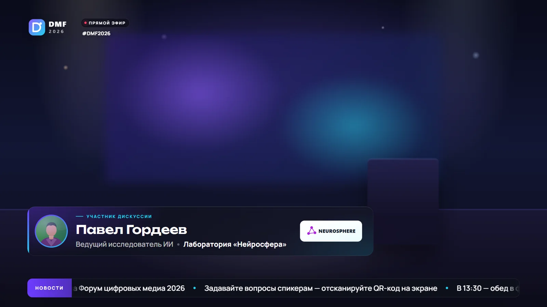Click Павел Гордеев's avatar image
The width and height of the screenshot is (547, 307).
tap(51, 231)
